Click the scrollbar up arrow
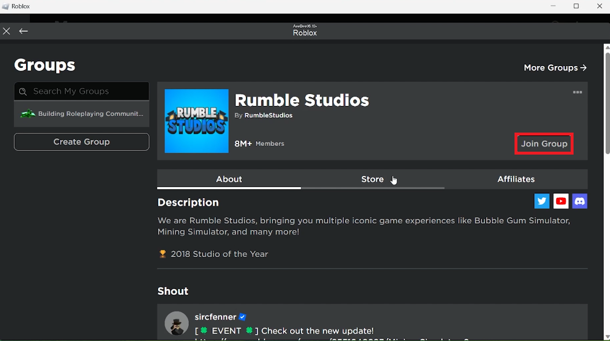The height and width of the screenshot is (341, 610). point(607,47)
